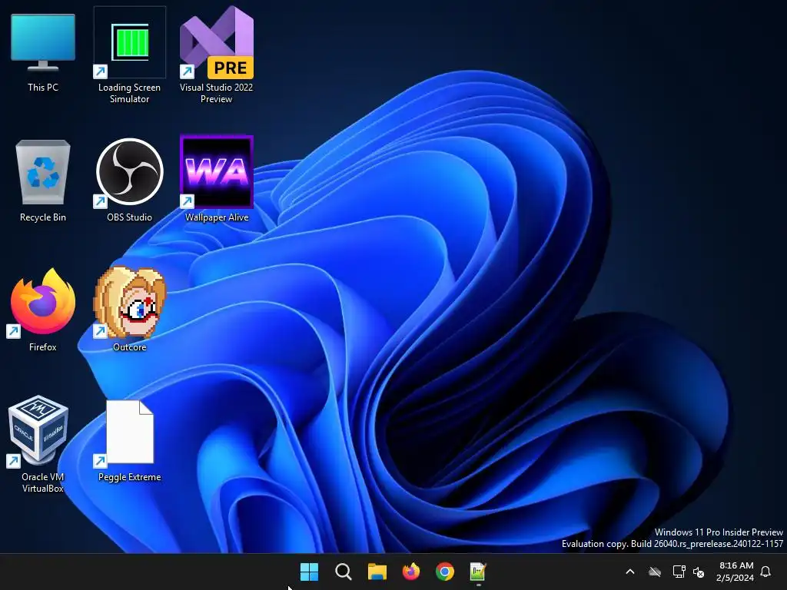
Task: Click the "Recycle Bin" label text
Action: (x=43, y=217)
